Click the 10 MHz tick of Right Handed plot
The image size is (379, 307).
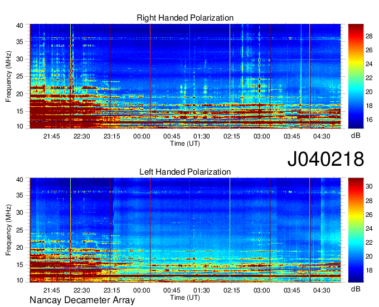tap(20, 126)
